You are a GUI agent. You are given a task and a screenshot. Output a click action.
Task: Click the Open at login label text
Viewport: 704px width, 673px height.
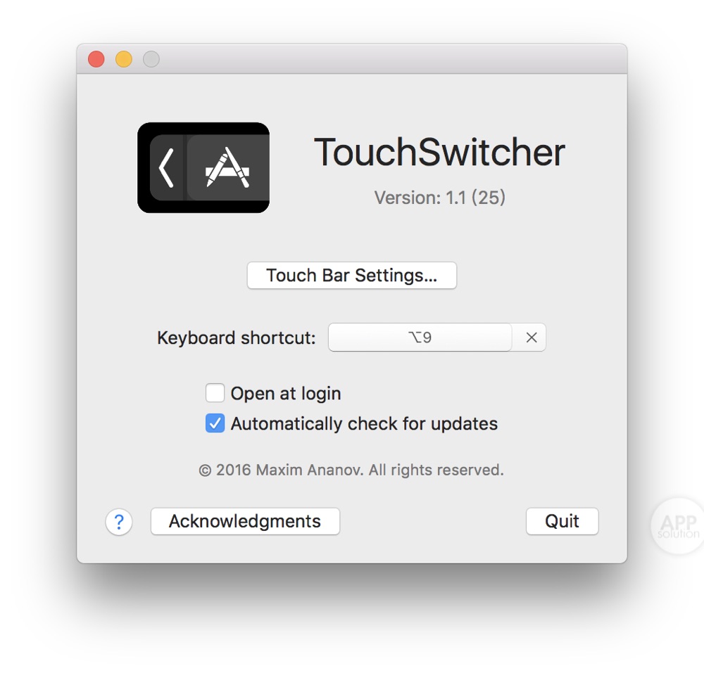tap(286, 394)
